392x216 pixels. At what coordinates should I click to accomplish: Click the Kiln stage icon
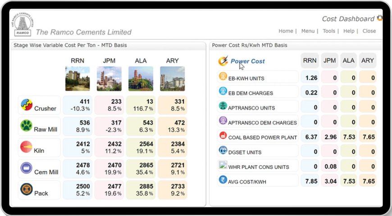pos(26,147)
